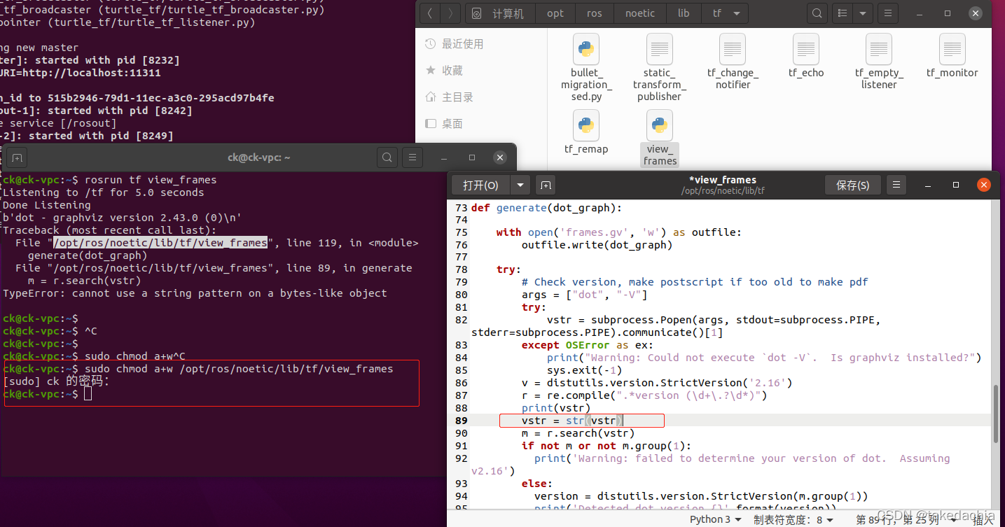Open text editor hamburger menu
This screenshot has height=527, width=1005.
click(x=896, y=185)
